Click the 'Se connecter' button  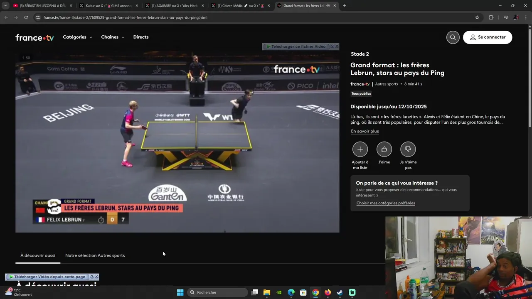tap(488, 37)
